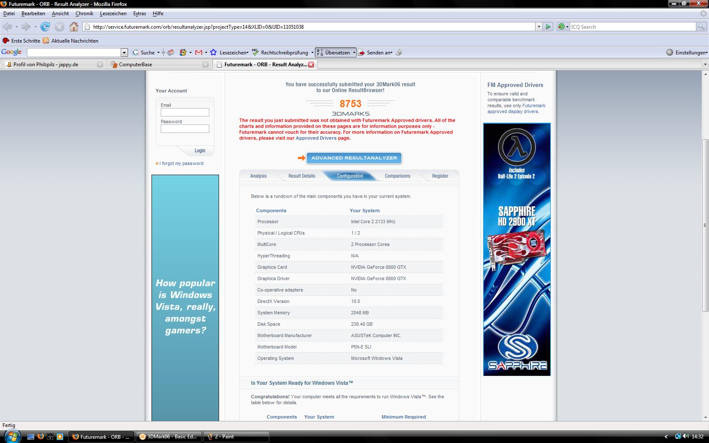
Task: Click the Google toolbar buttons gallery icon
Action: point(183,52)
